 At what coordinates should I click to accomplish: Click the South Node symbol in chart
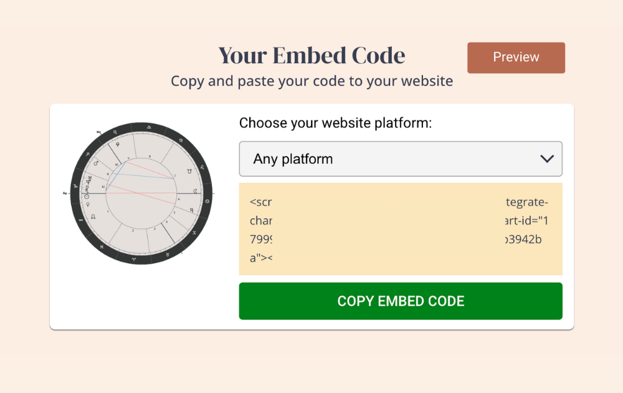(189, 171)
